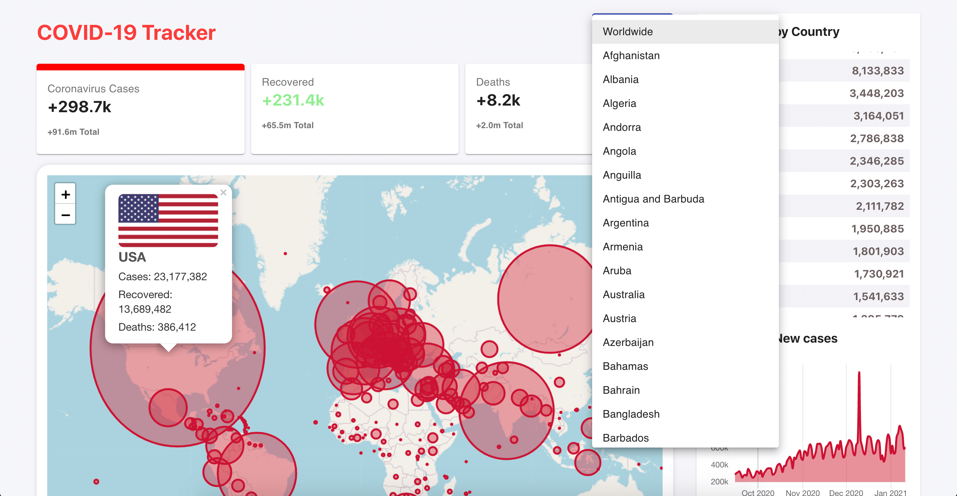Open the Coronavirus Cases card
Screen dimensions: 957x496
tap(141, 109)
